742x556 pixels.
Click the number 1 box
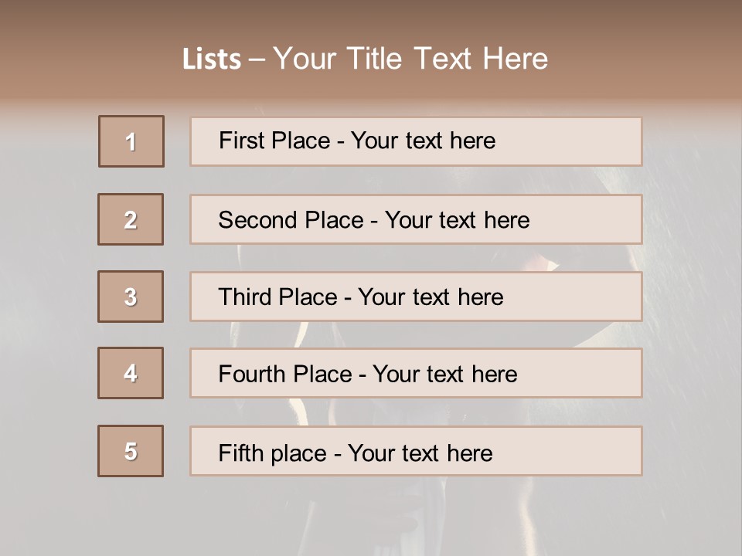click(x=131, y=141)
